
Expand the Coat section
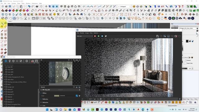pyautogui.click(x=41, y=106)
